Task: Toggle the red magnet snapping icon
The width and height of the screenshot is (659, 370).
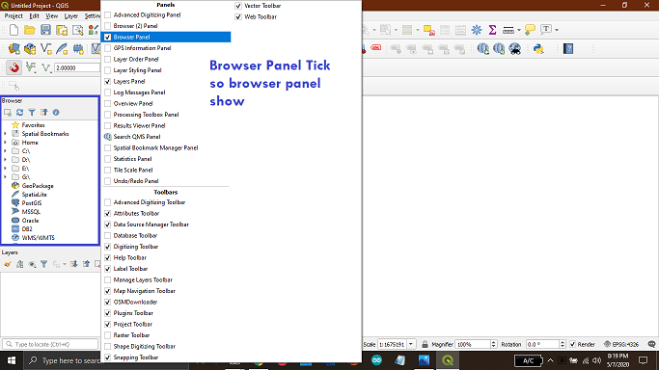Action: [14, 67]
